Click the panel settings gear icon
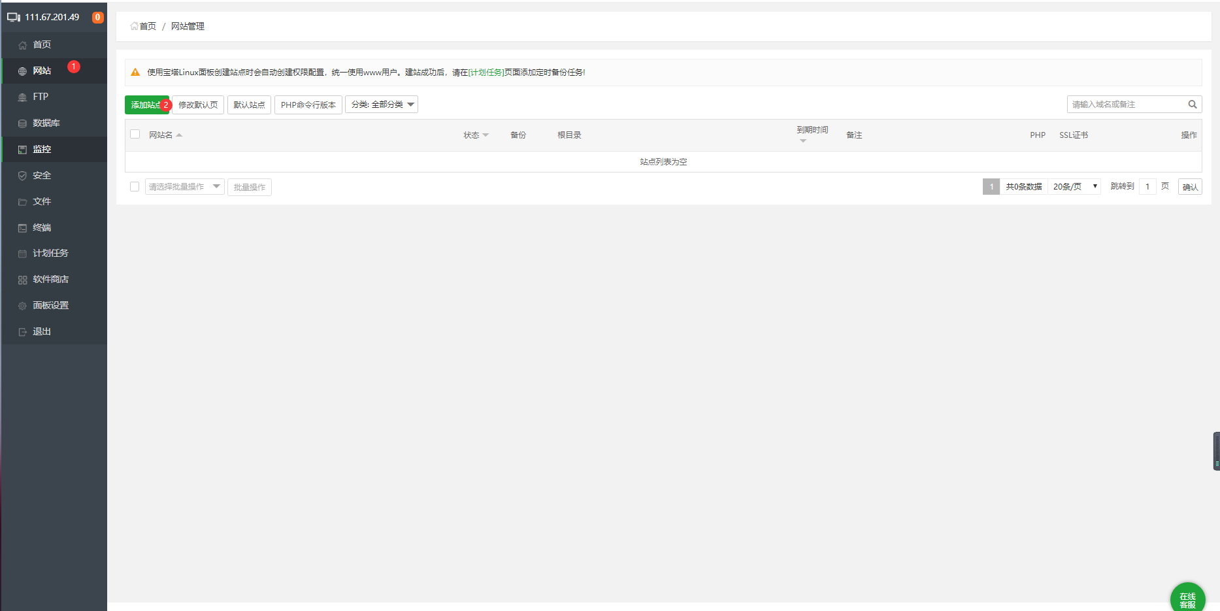The width and height of the screenshot is (1220, 611). [22, 306]
